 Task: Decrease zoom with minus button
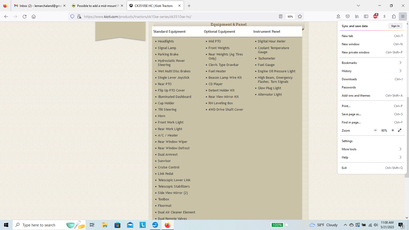pyautogui.click(x=376, y=130)
